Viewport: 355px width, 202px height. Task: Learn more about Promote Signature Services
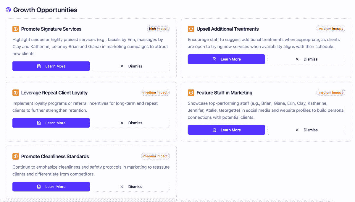click(51, 66)
